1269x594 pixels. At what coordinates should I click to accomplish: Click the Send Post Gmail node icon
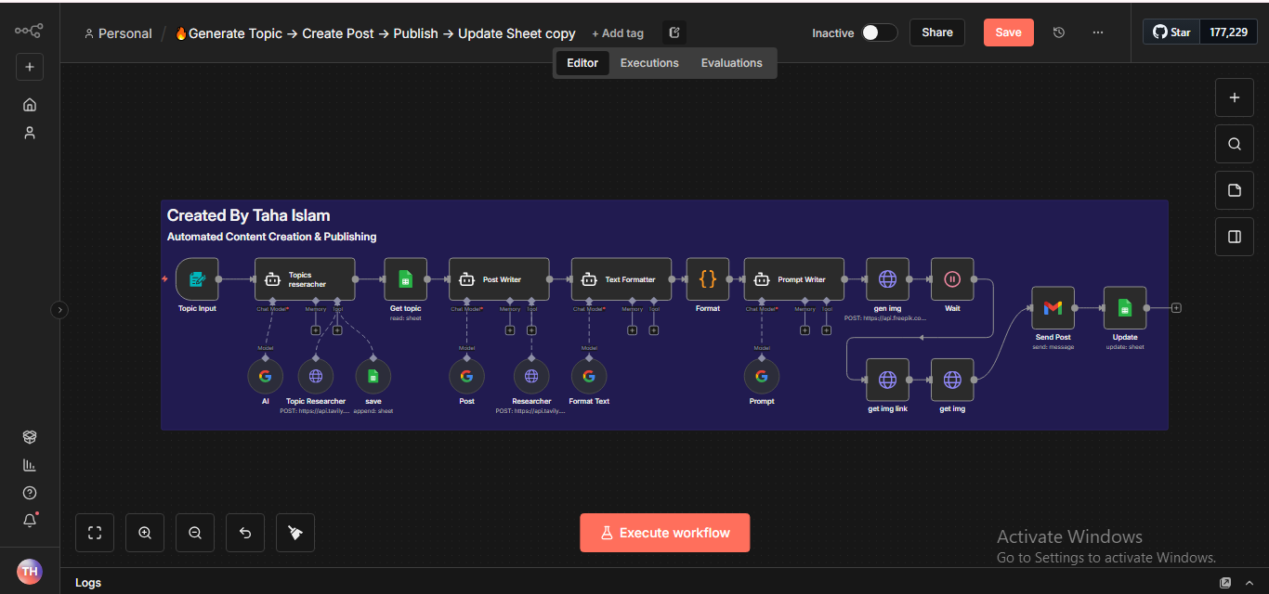(1053, 308)
